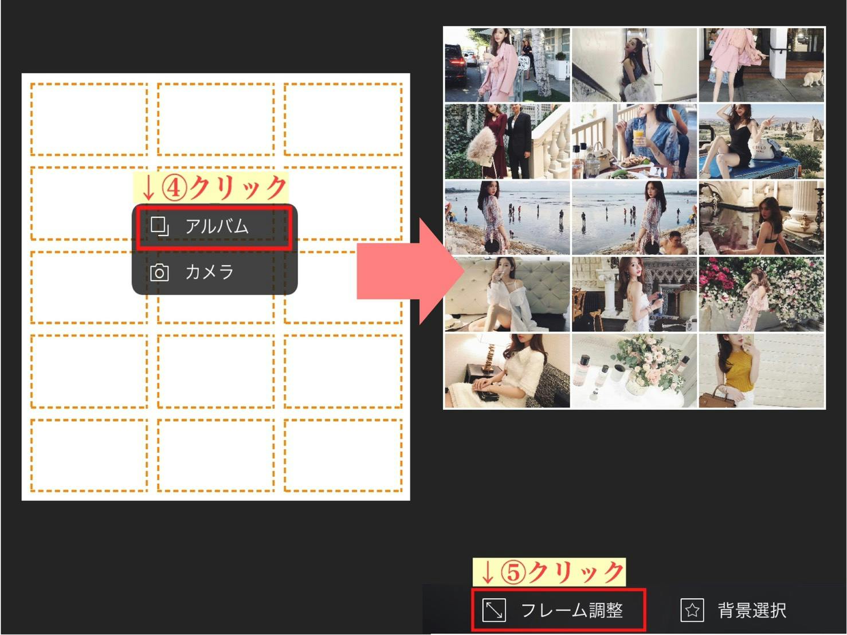Viewport: 847px width, 635px height.
Task: Select the photo of woman in pink suit by the street
Action: (x=507, y=65)
